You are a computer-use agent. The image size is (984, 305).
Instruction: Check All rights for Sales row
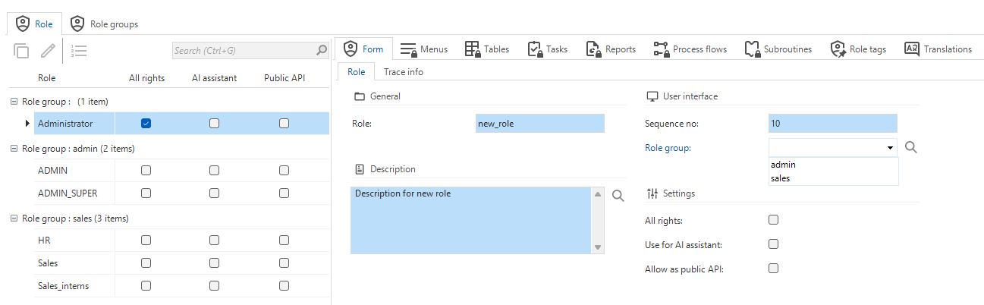[x=146, y=263]
